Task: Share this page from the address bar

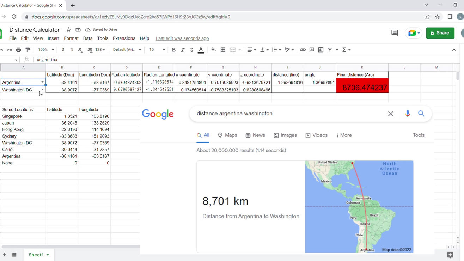Action: [427, 17]
